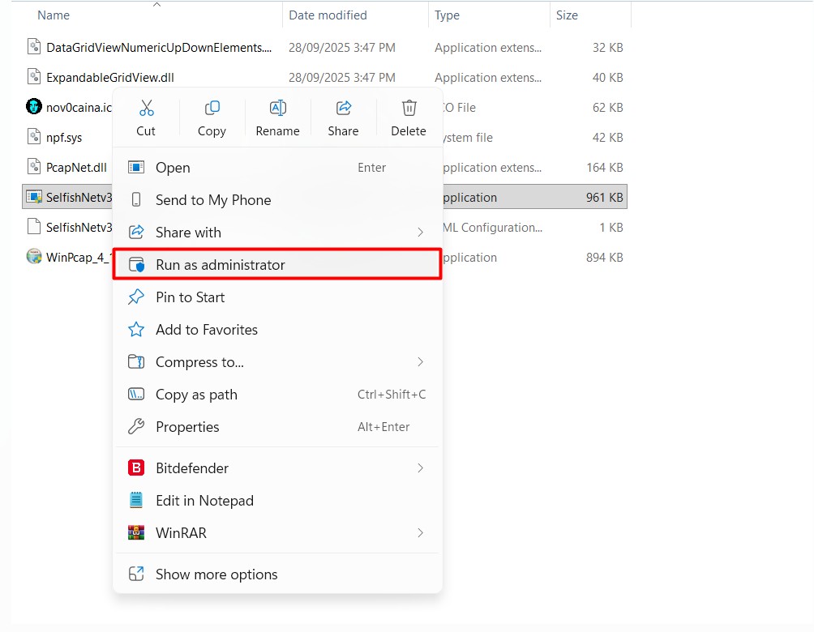This screenshot has width=814, height=632.
Task: Click the WinRAR books icon
Action: pos(136,533)
